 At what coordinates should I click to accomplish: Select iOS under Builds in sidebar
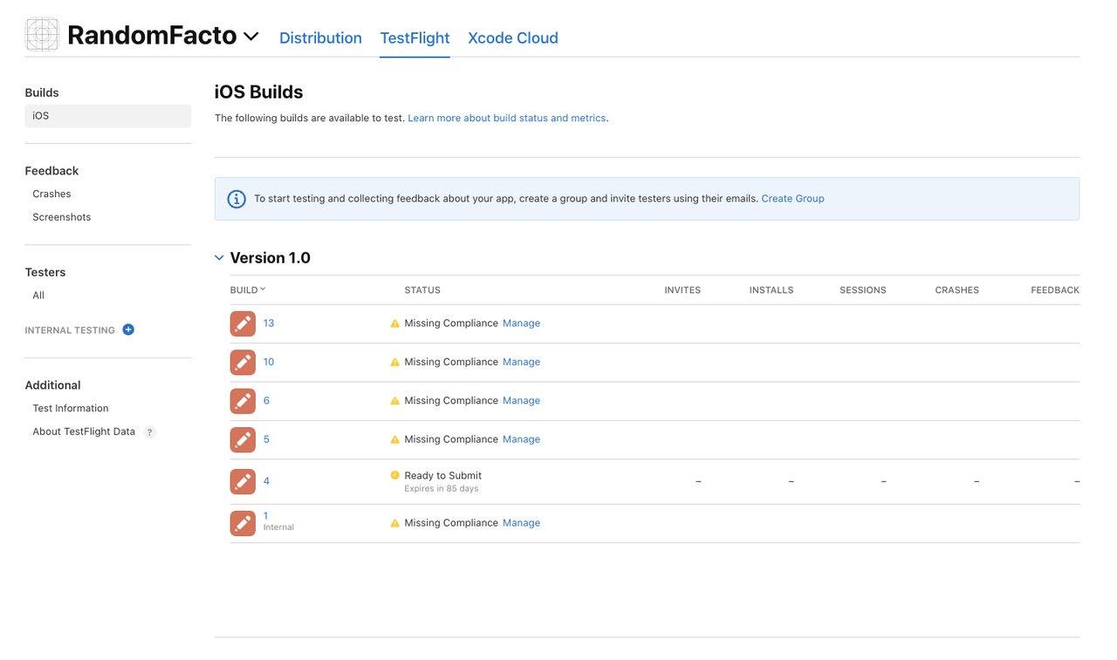tap(107, 116)
